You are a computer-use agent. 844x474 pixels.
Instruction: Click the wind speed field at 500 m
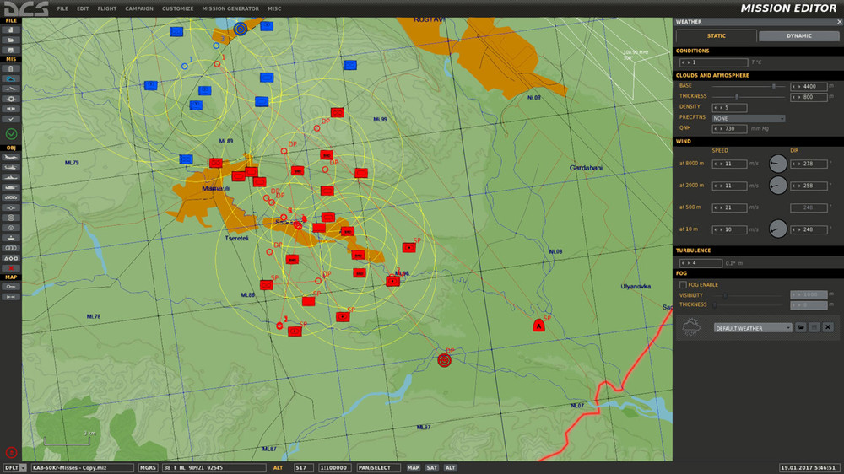click(729, 207)
